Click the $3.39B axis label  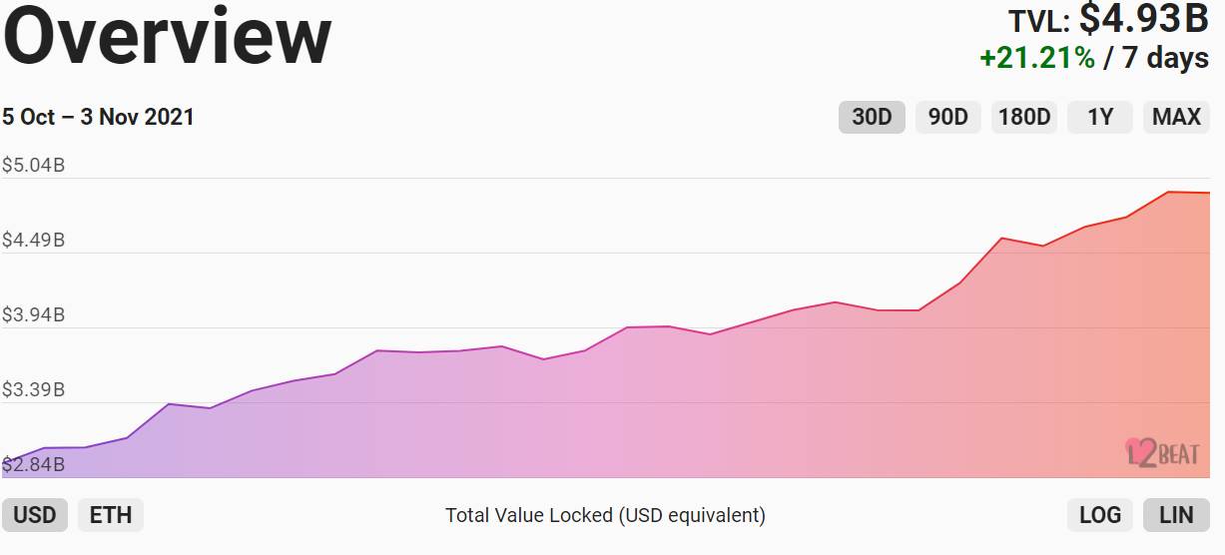pyautogui.click(x=33, y=389)
